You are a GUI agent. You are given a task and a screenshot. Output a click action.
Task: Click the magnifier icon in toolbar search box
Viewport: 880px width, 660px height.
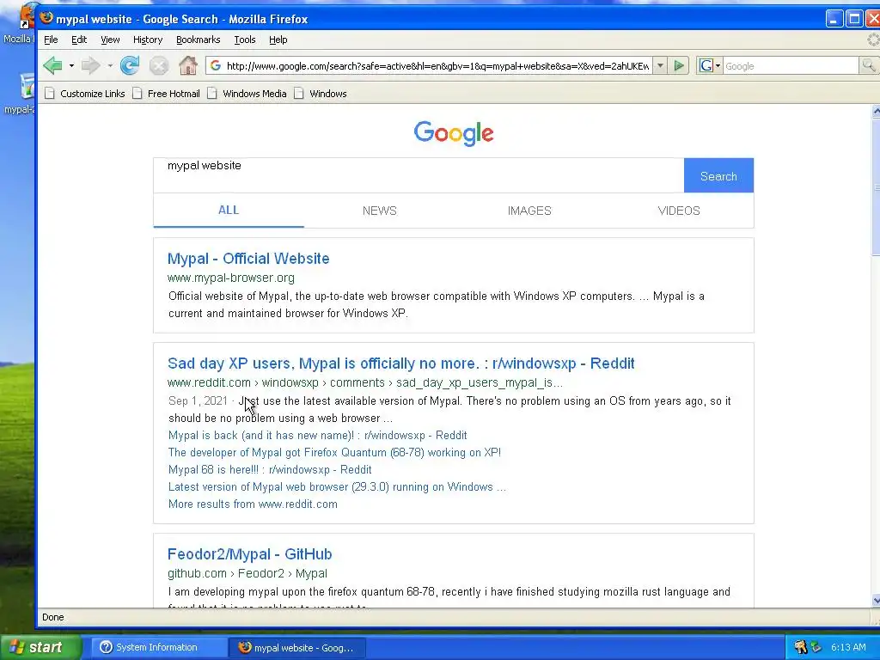(869, 65)
